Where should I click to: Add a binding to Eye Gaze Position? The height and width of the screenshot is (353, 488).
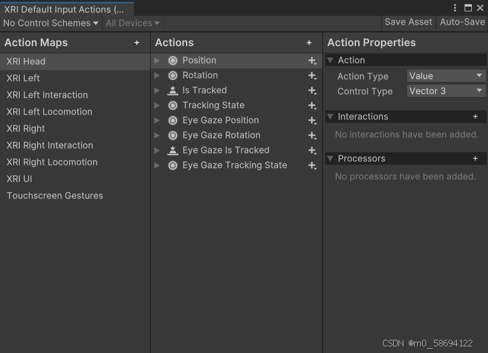pos(312,120)
